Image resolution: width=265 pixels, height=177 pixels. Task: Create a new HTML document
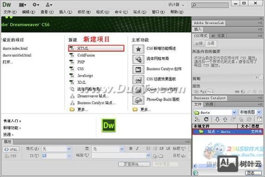click(96, 48)
